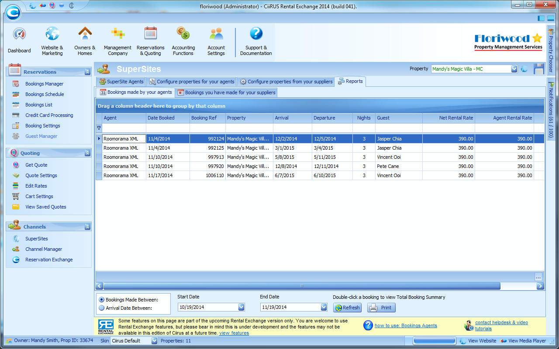The height and width of the screenshot is (349, 559).
Task: Open the Skin dropdown in status bar
Action: pos(154,341)
